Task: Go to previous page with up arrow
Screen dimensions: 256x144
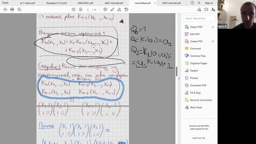Action: [x=74, y=10]
